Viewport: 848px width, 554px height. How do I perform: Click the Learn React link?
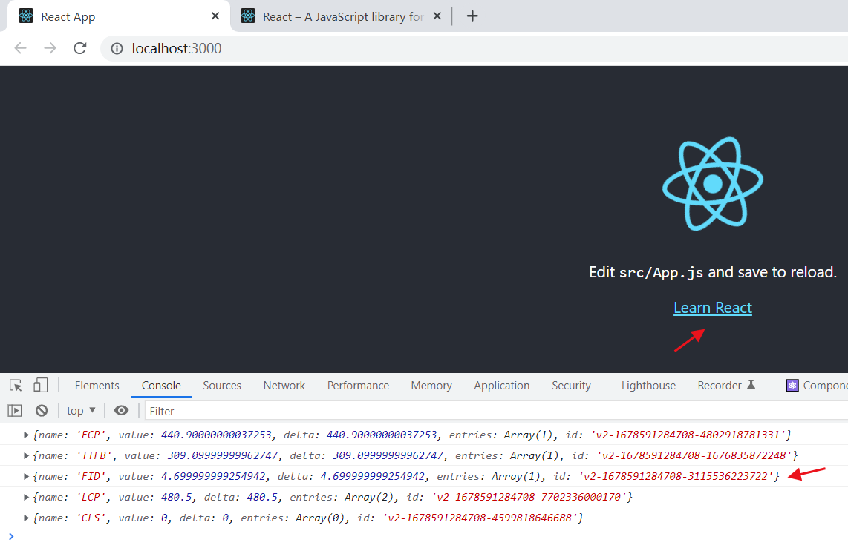712,307
